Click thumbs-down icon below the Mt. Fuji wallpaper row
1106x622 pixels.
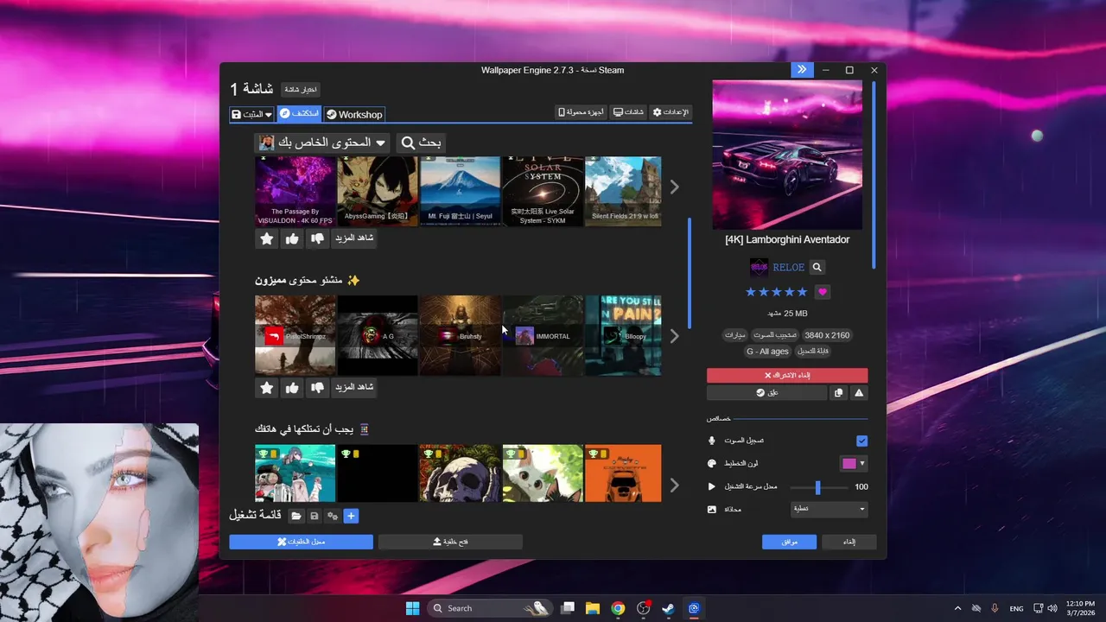(317, 238)
